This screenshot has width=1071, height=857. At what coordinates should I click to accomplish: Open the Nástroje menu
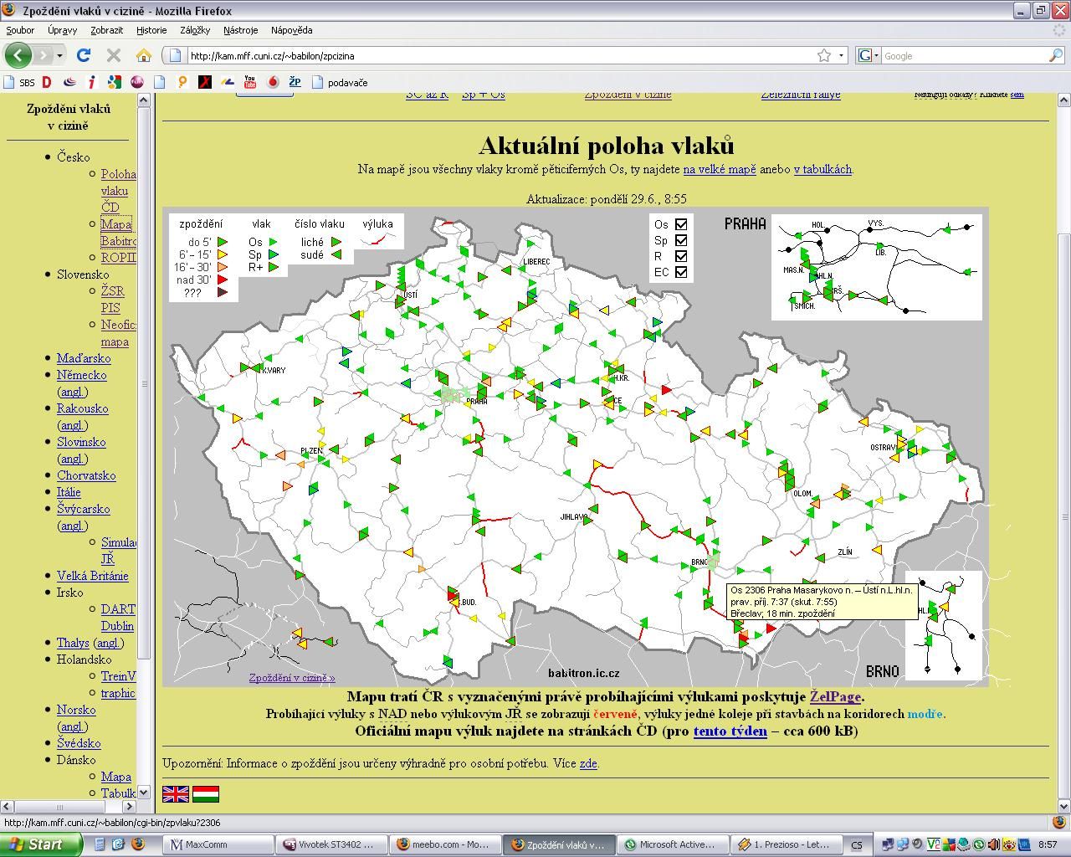(x=241, y=30)
